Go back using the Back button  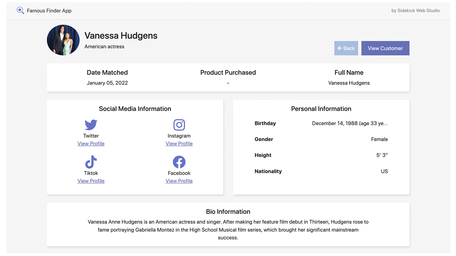pos(346,48)
